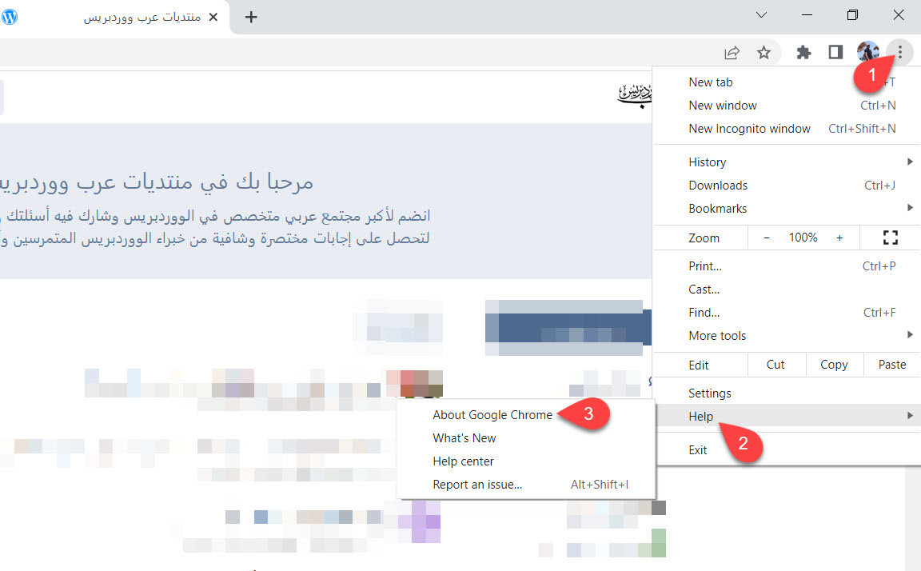The width and height of the screenshot is (921, 571).
Task: Open the tab search chevron
Action: 761,15
